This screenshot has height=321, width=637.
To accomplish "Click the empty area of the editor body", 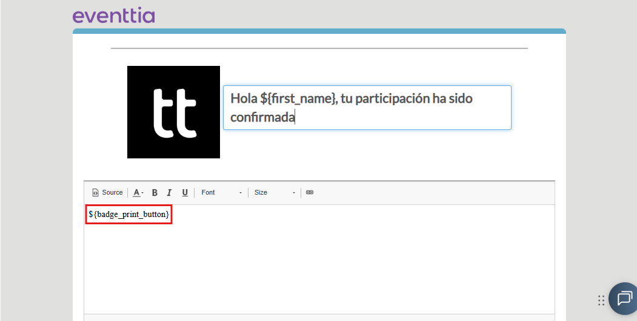I will (x=319, y=267).
